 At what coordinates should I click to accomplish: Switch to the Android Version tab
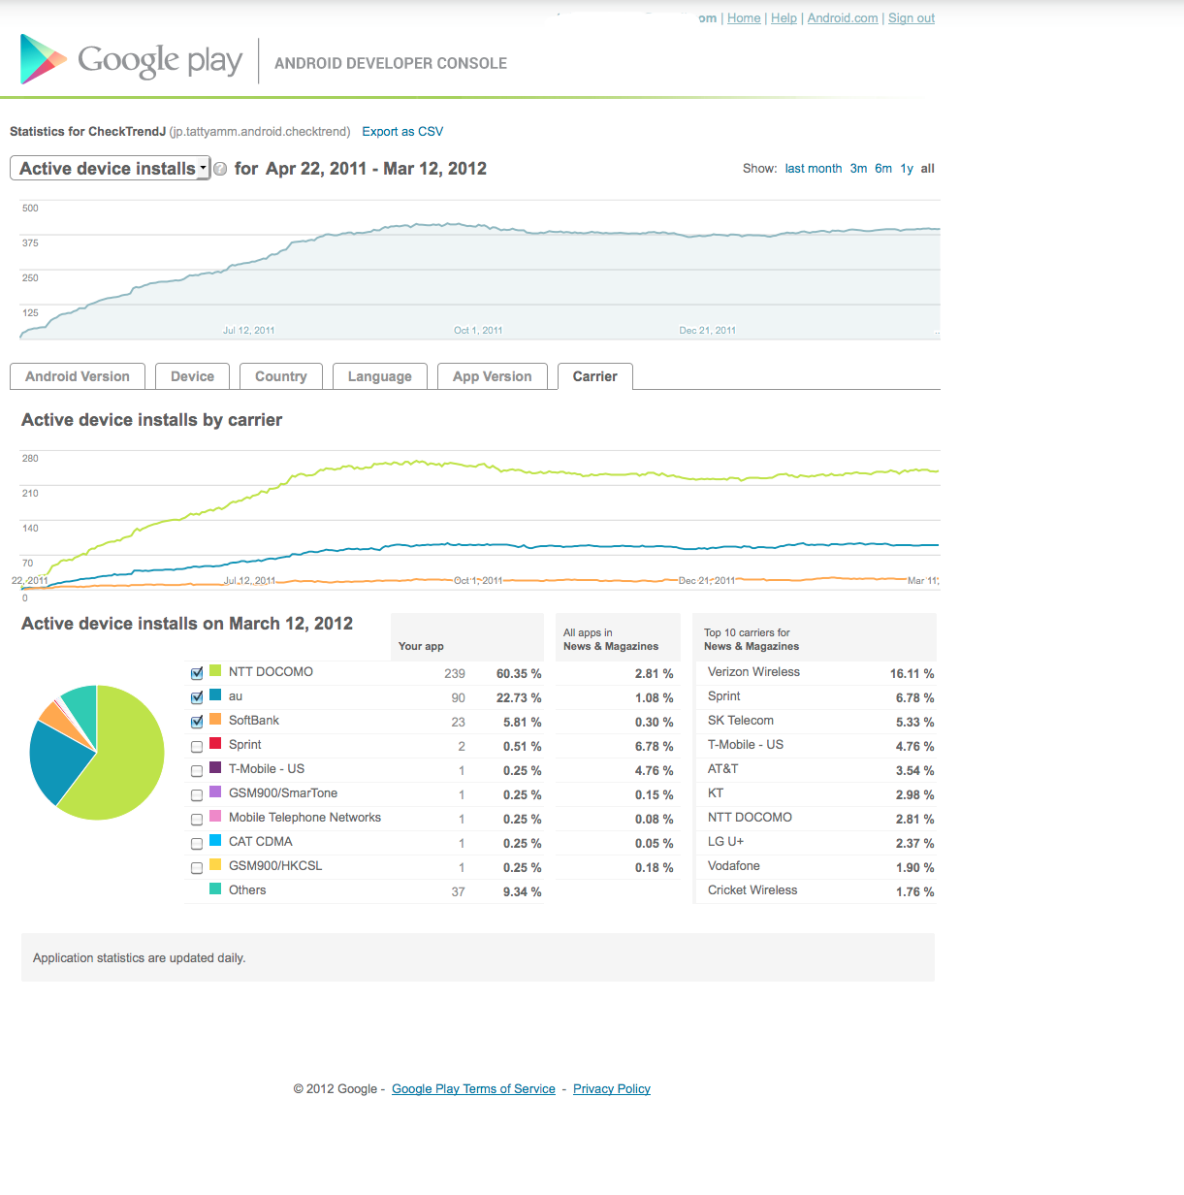[x=78, y=376]
